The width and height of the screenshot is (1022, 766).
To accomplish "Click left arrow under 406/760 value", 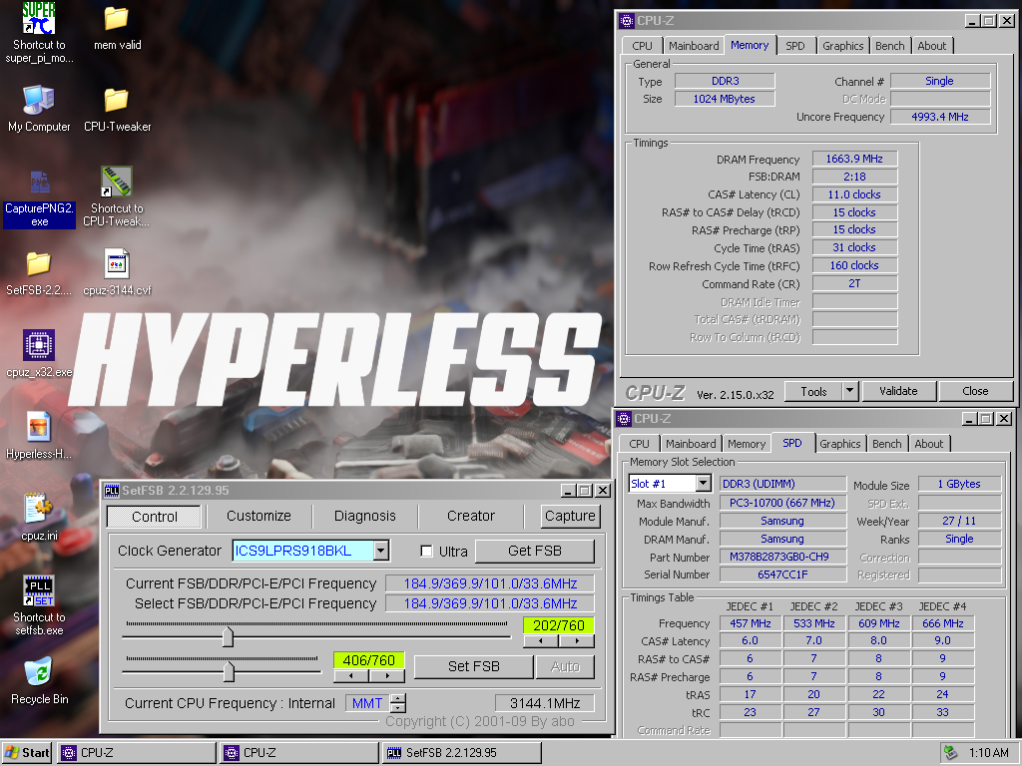I will tap(351, 676).
